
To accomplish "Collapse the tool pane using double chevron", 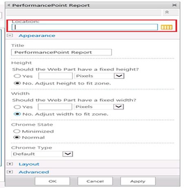I will tap(167, 12).
